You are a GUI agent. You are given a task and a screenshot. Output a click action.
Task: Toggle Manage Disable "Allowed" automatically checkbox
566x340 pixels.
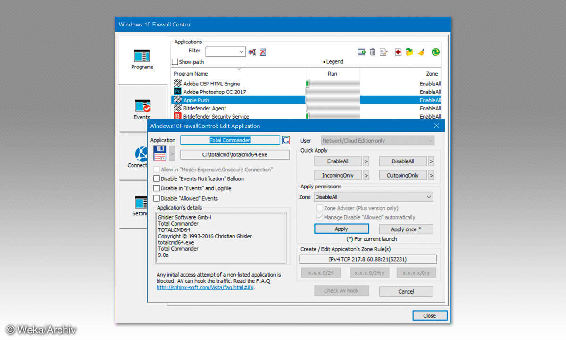click(x=320, y=217)
